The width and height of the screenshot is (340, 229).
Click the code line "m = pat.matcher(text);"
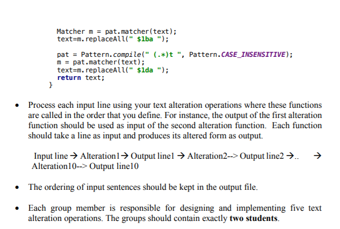point(100,62)
